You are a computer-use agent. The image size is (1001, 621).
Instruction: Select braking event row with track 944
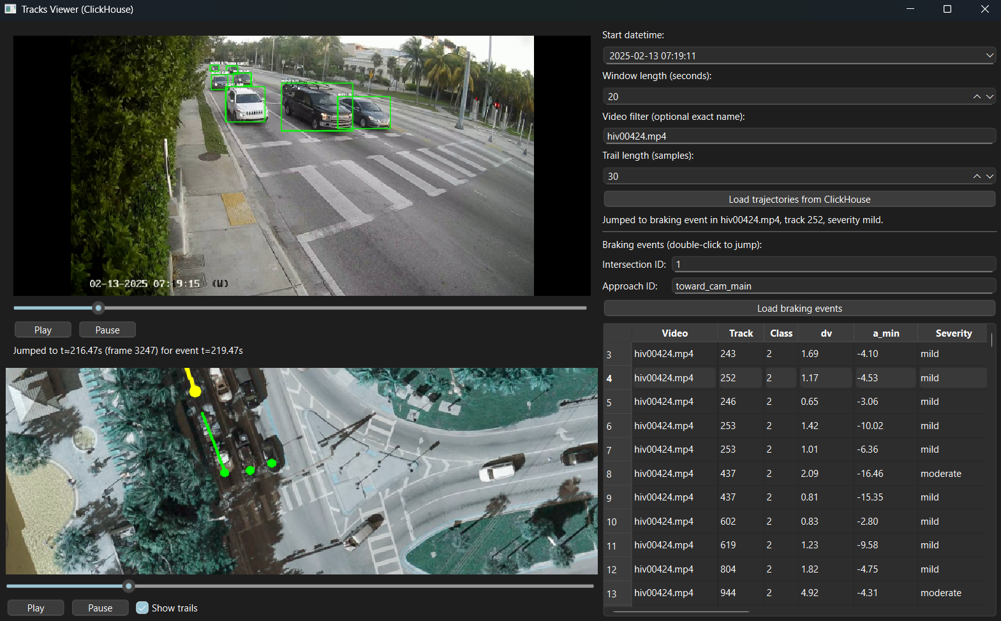[x=727, y=593]
